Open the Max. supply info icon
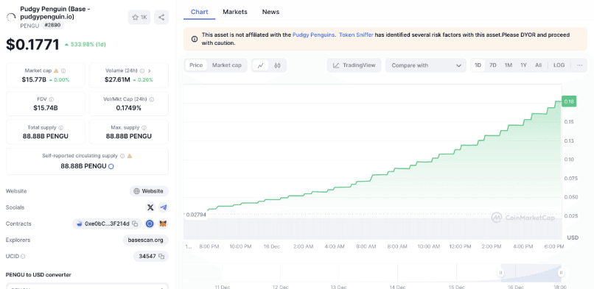 (144, 128)
